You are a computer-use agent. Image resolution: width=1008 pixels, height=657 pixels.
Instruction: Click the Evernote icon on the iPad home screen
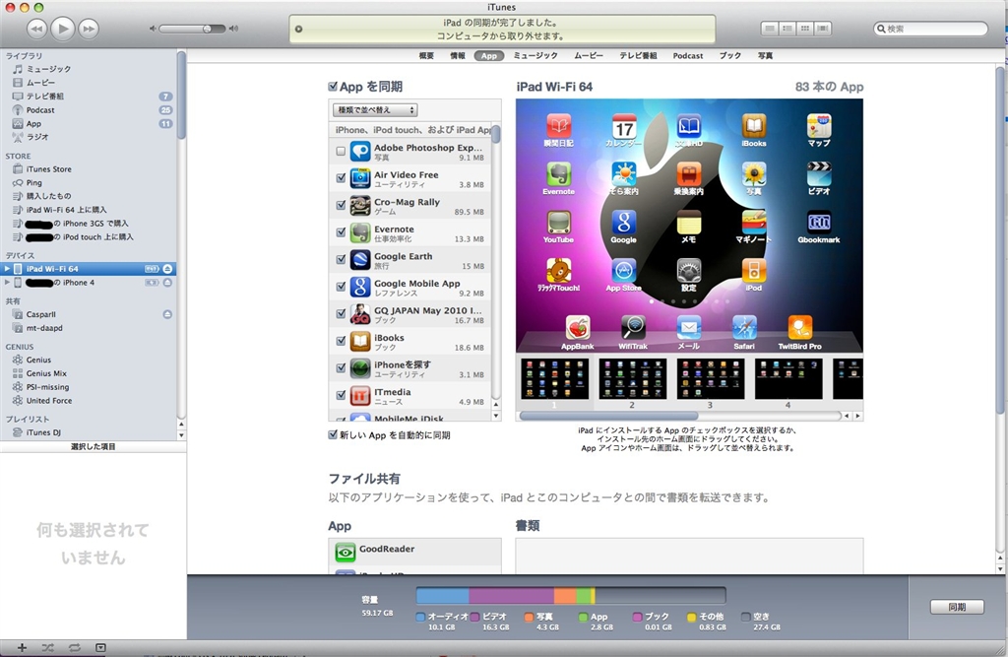tap(558, 175)
